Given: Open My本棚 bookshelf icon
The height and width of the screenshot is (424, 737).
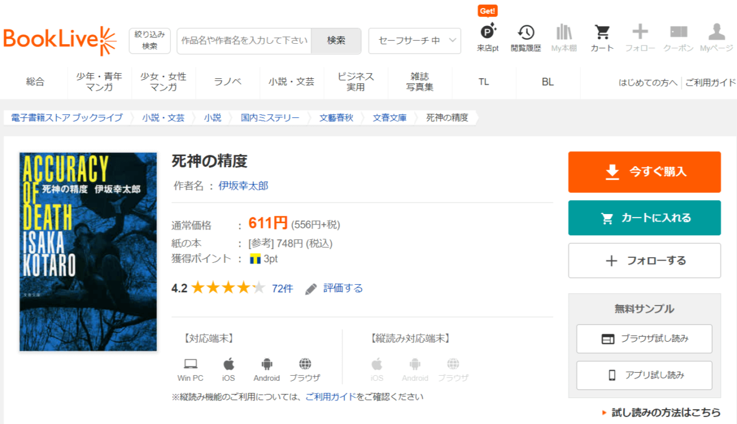Looking at the screenshot, I should click(564, 32).
